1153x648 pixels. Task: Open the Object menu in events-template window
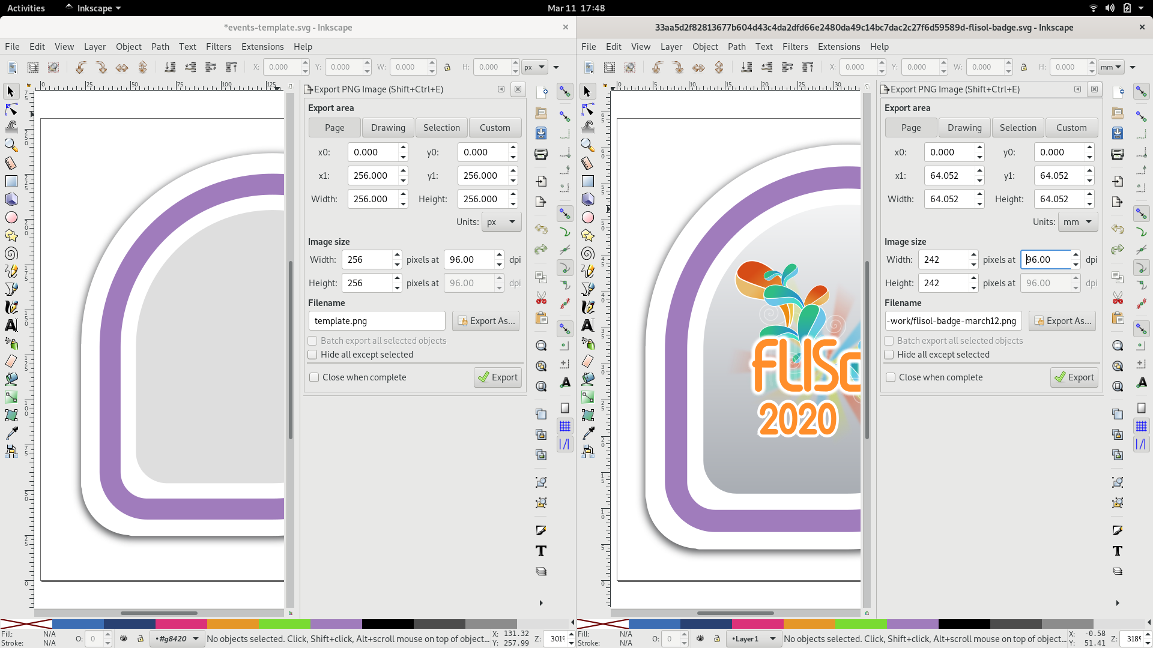[129, 47]
